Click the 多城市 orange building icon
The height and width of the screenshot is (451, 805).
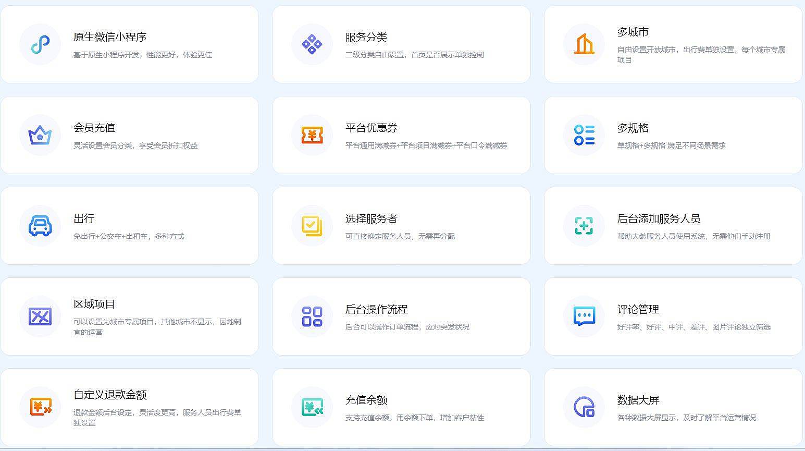[584, 44]
